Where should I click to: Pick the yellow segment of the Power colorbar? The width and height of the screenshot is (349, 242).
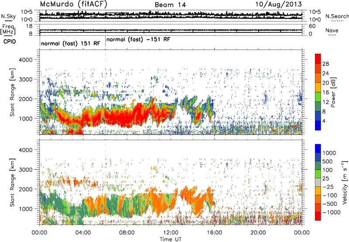click(x=318, y=87)
